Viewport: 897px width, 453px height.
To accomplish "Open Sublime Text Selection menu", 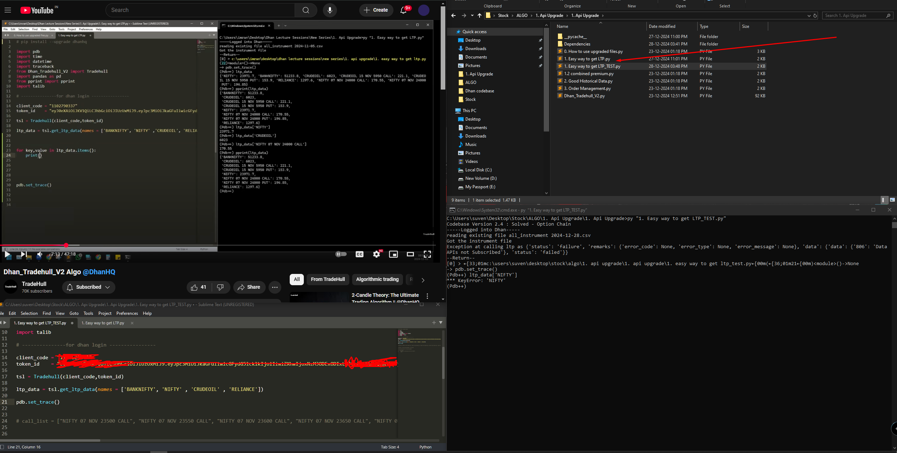I will pos(29,313).
